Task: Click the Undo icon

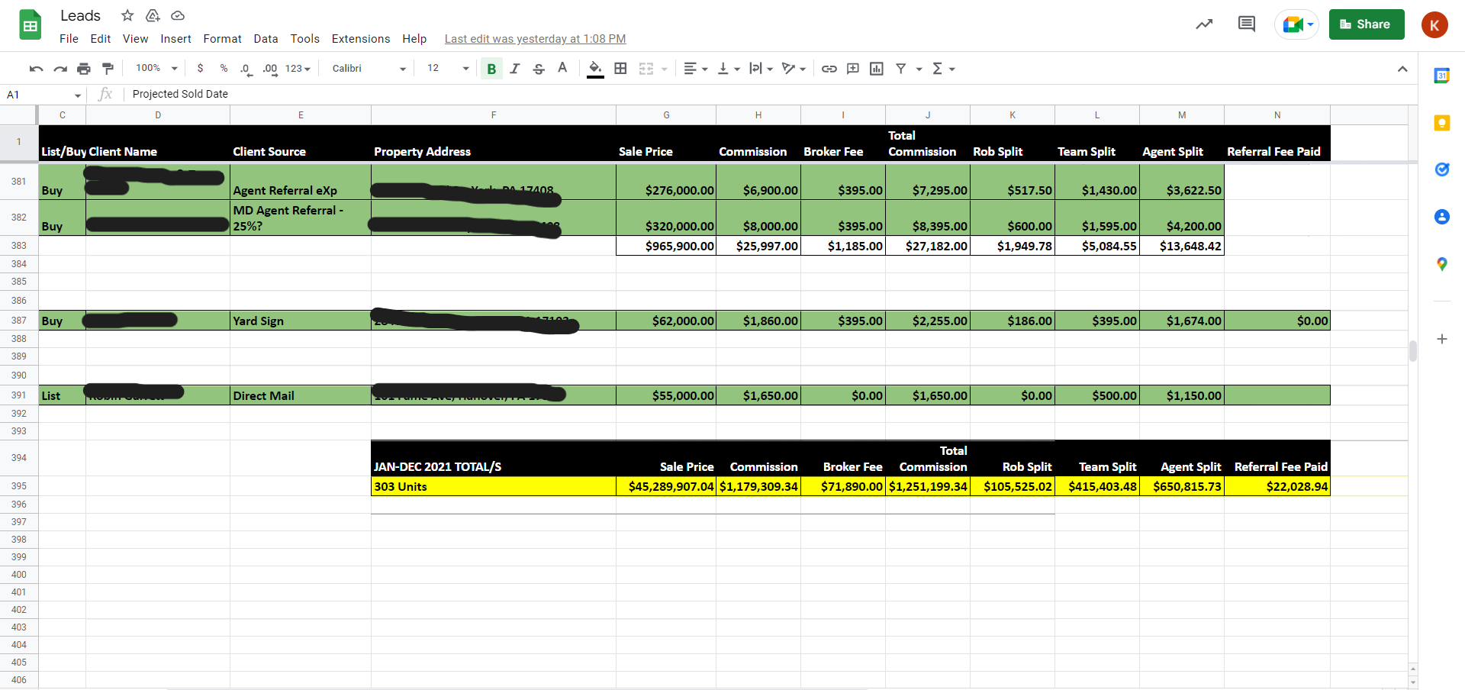Action: pyautogui.click(x=36, y=69)
